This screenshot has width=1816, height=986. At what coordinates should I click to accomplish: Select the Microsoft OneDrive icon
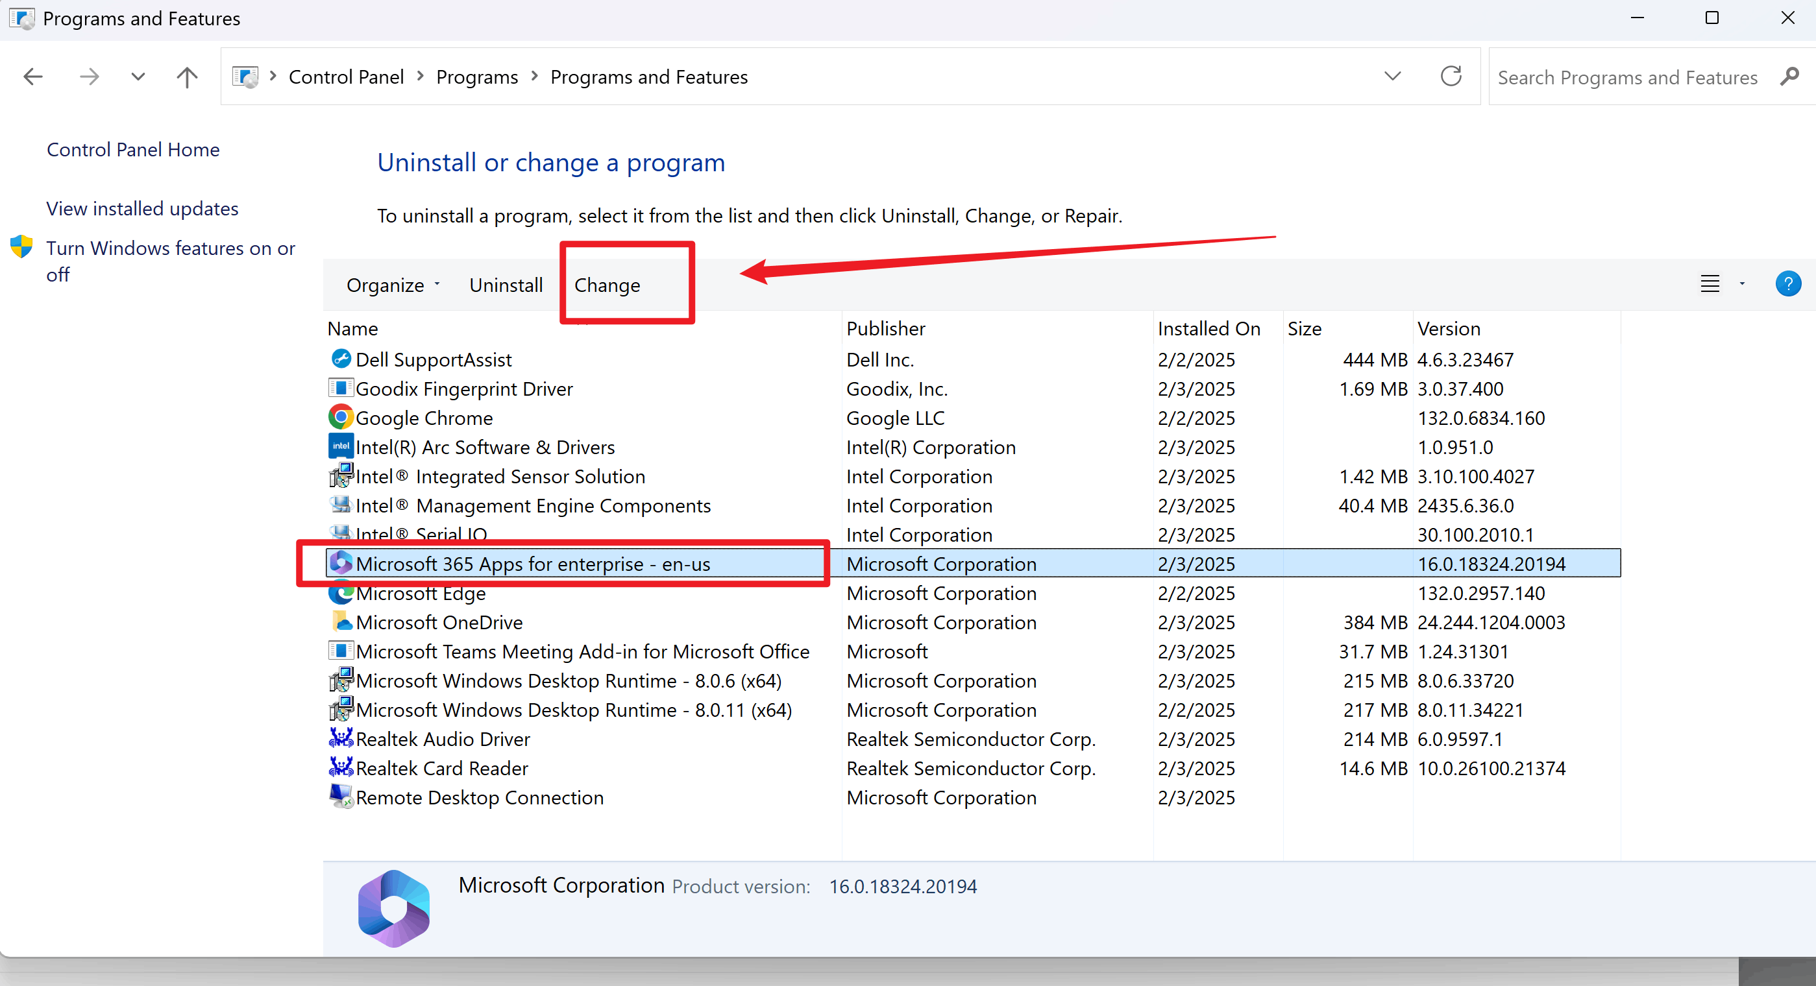tap(341, 621)
